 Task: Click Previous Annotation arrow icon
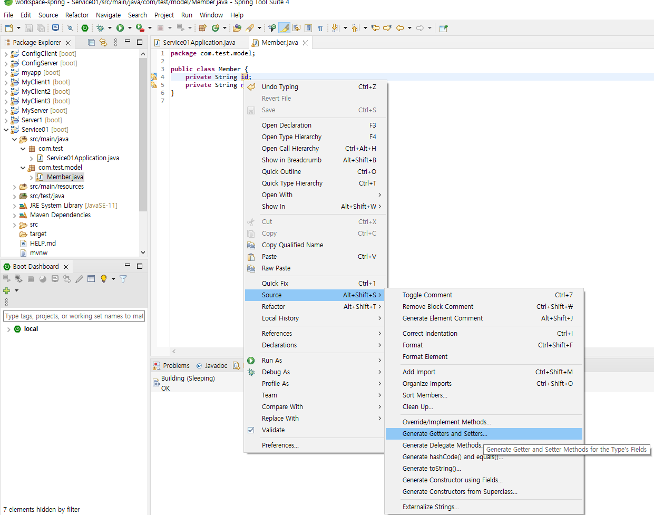tap(355, 28)
